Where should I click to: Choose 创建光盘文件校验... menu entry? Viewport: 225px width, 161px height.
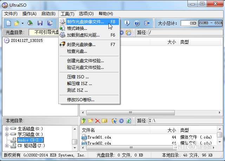point(89,61)
